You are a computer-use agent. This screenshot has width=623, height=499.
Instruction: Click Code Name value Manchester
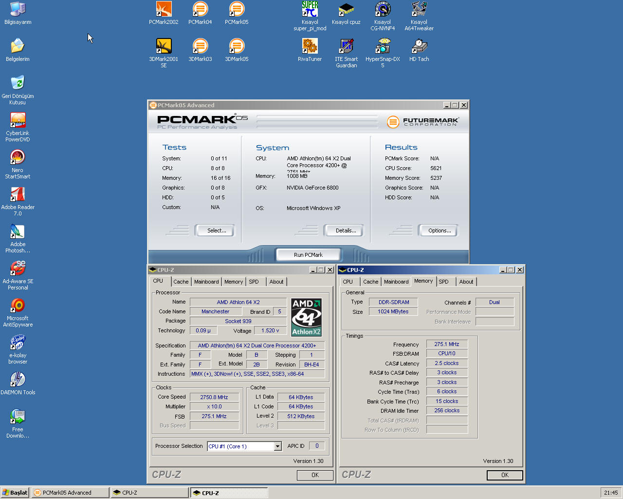pyautogui.click(x=215, y=311)
